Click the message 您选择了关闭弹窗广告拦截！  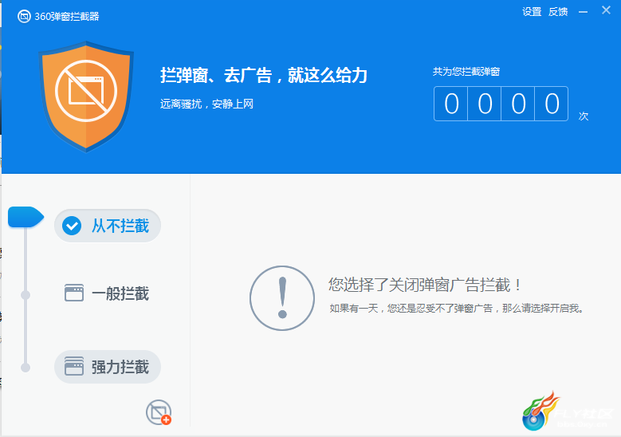tap(426, 285)
